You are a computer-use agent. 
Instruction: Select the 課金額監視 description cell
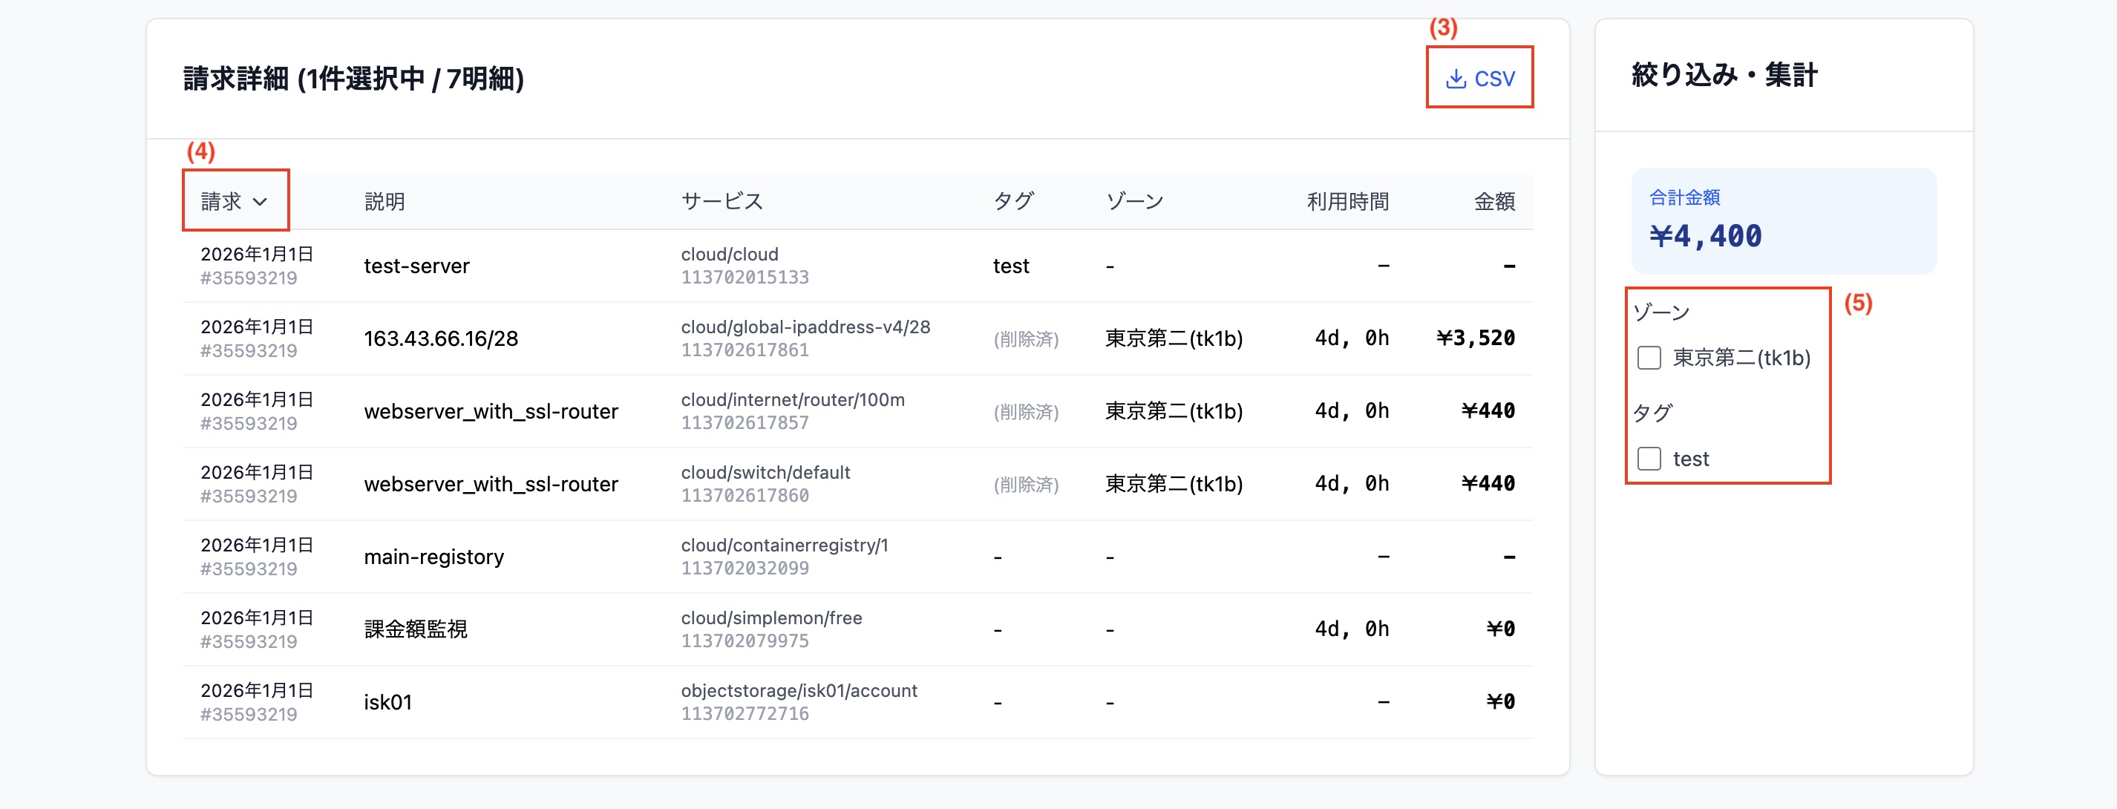416,629
